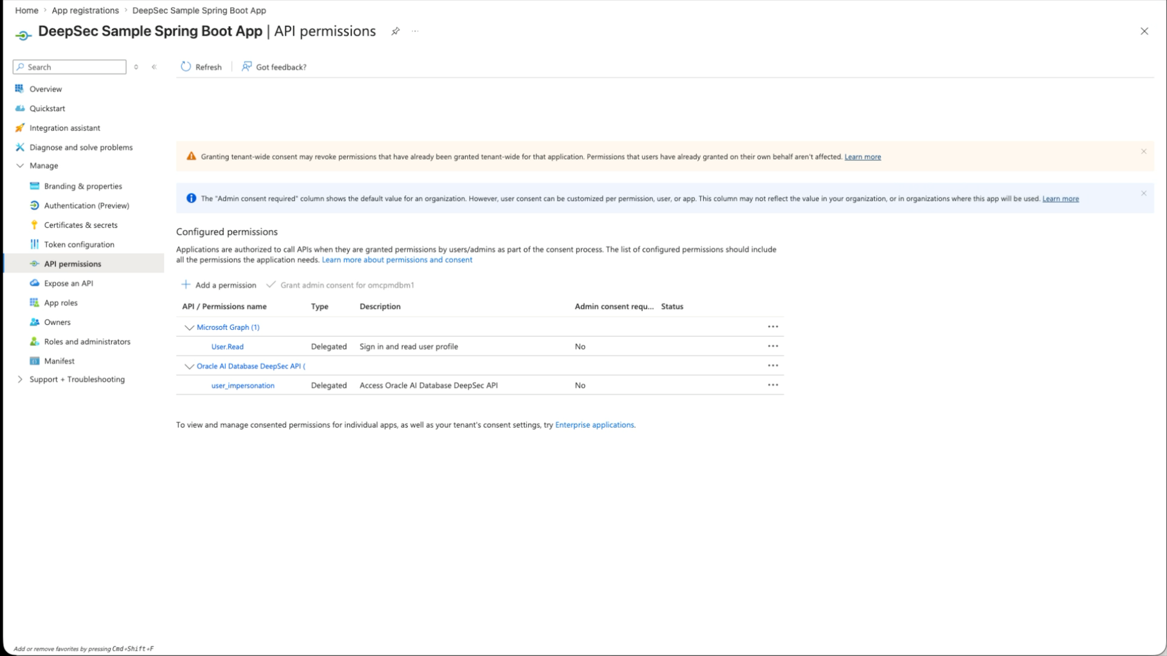Click the API permissions sidebar icon
This screenshot has width=1167, height=656.
tap(34, 264)
